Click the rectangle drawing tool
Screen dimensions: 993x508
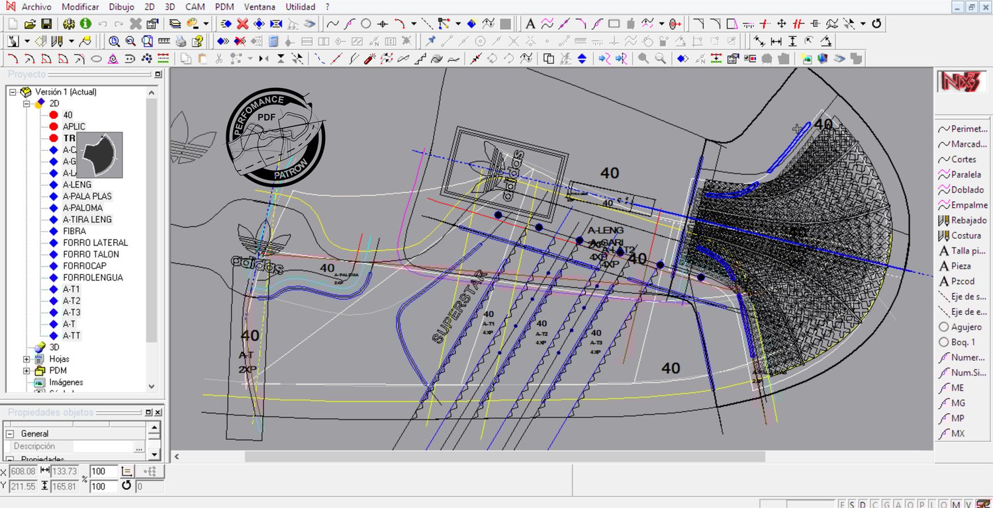click(x=614, y=24)
